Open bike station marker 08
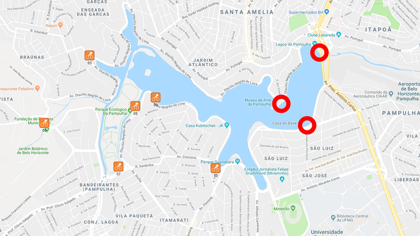The image size is (420, 236). pos(135,106)
